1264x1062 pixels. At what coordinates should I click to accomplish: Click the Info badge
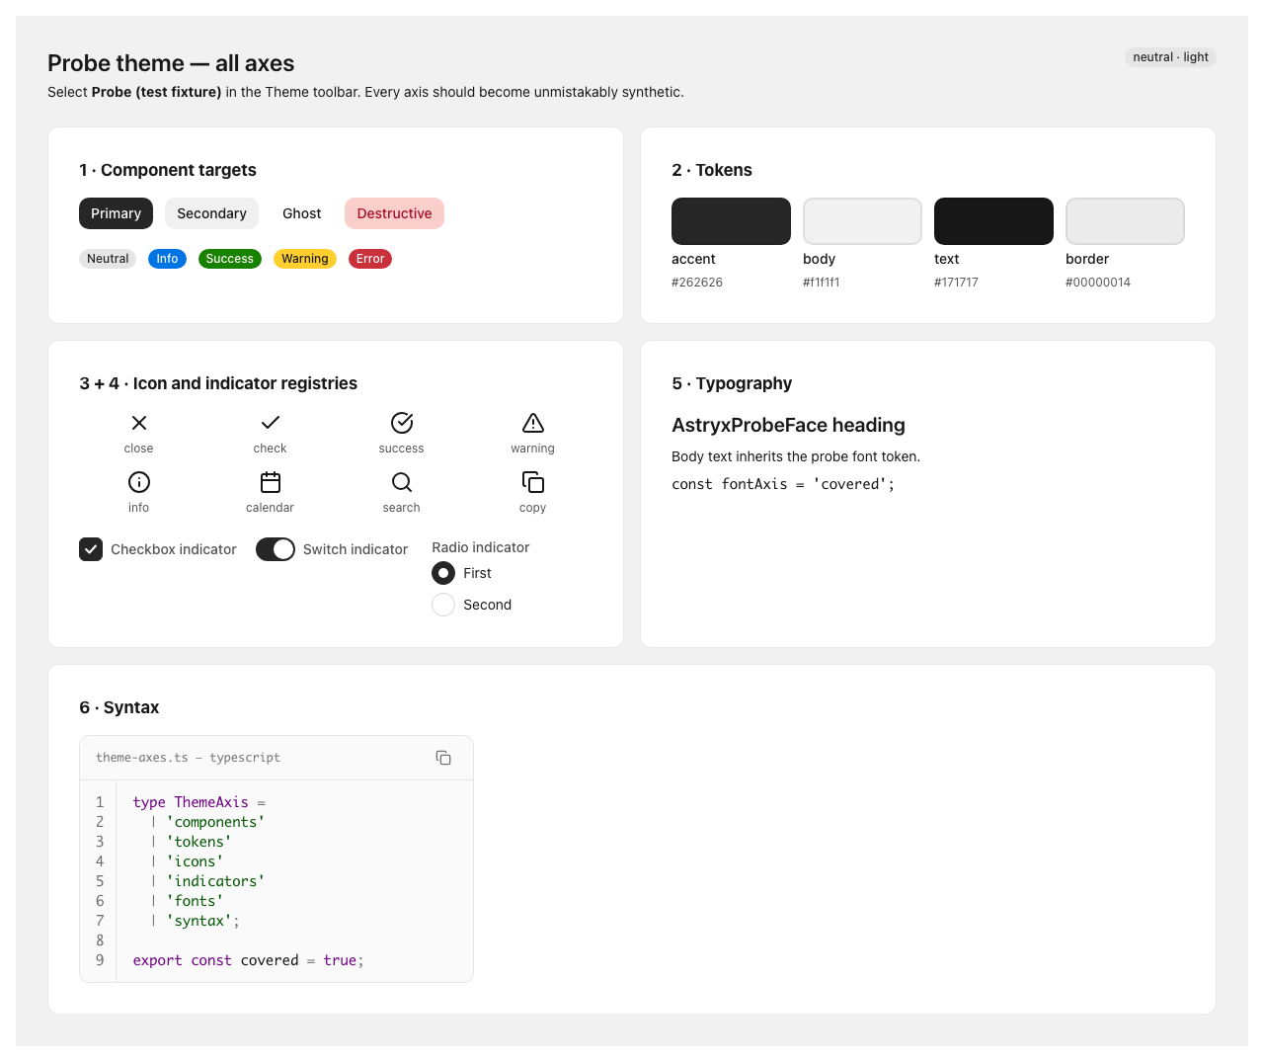pyautogui.click(x=168, y=259)
